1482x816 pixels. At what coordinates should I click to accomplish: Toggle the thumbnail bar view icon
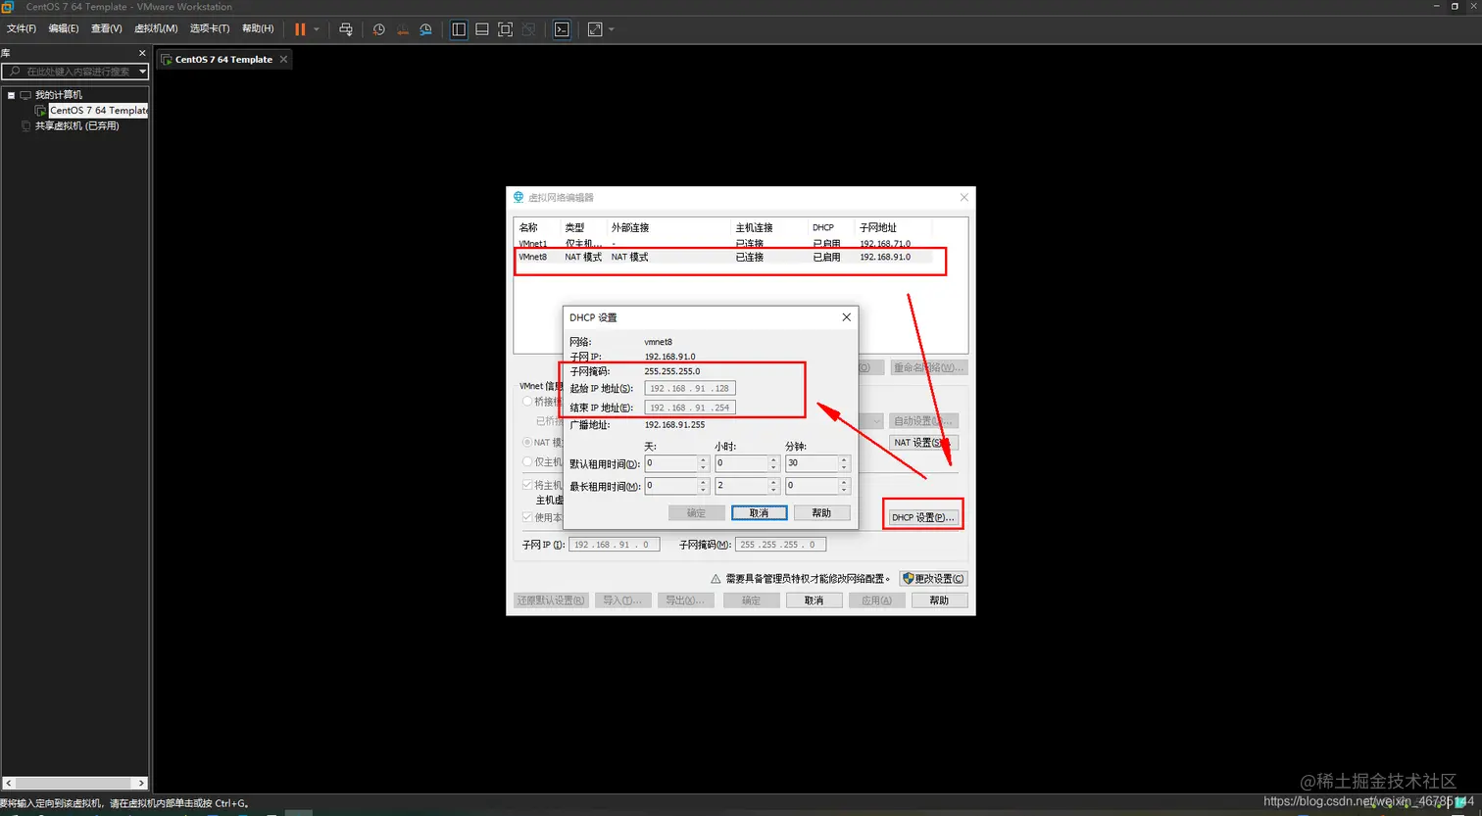[x=482, y=29]
